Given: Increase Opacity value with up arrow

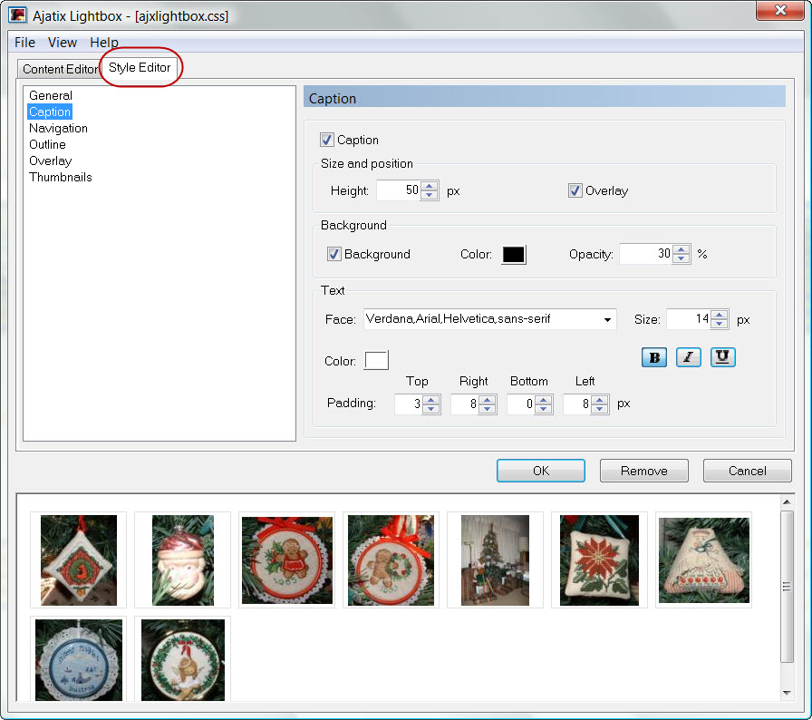Looking at the screenshot, I should pyautogui.click(x=681, y=249).
